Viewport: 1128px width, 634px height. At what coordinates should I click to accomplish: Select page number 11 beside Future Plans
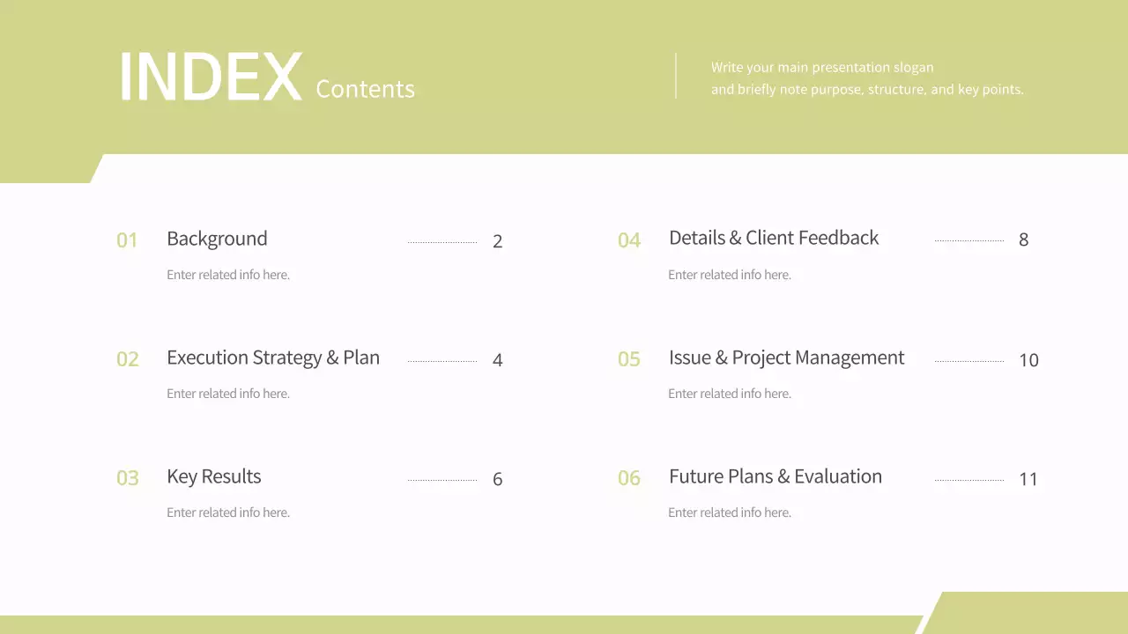[x=1028, y=479]
